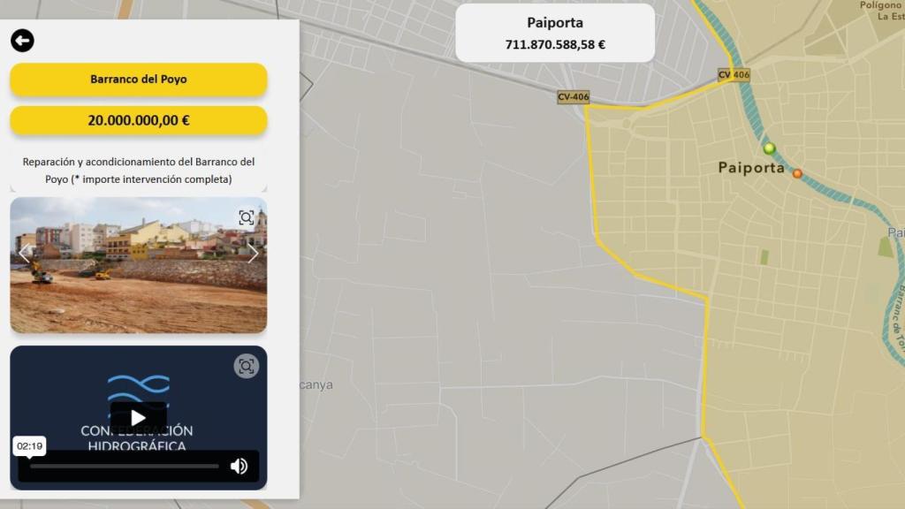Image resolution: width=905 pixels, height=509 pixels.
Task: Expand the construction photo to fullscreen
Action: [x=246, y=217]
